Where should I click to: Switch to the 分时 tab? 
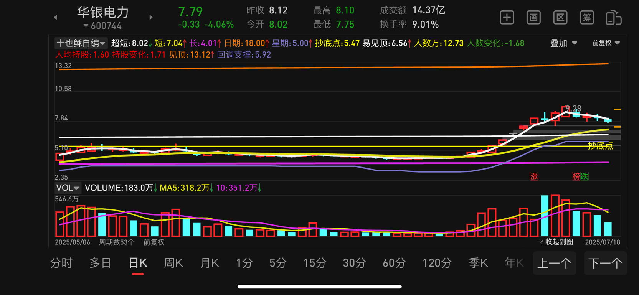click(x=61, y=263)
